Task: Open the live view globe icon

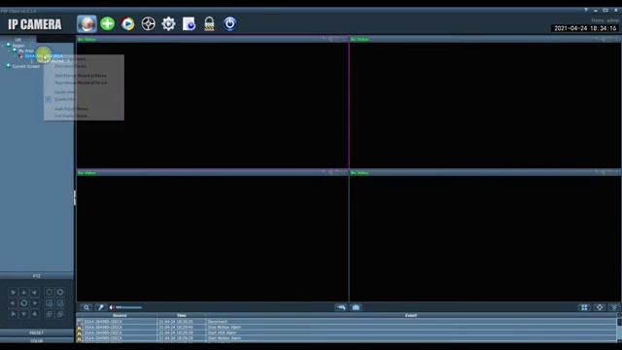Action: 86,23
